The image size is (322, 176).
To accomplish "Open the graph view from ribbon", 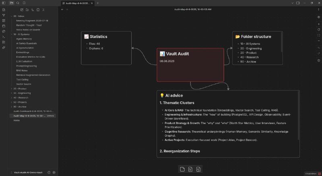I will 4,15.
